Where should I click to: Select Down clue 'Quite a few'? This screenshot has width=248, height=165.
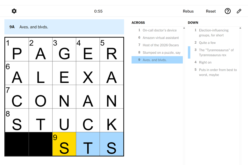(207, 43)
